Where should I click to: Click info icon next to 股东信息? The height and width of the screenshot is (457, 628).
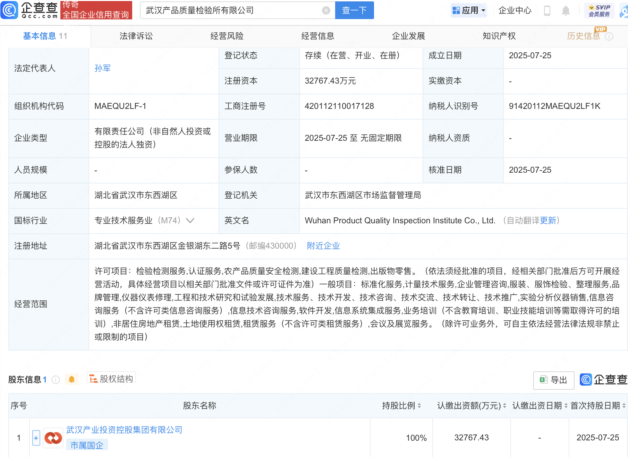tap(56, 380)
